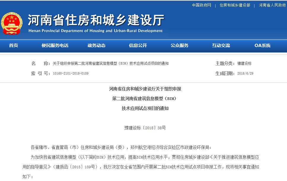Select 政务动态 in navigation bar
Screen dimensions: 287x181
[x=96, y=46]
